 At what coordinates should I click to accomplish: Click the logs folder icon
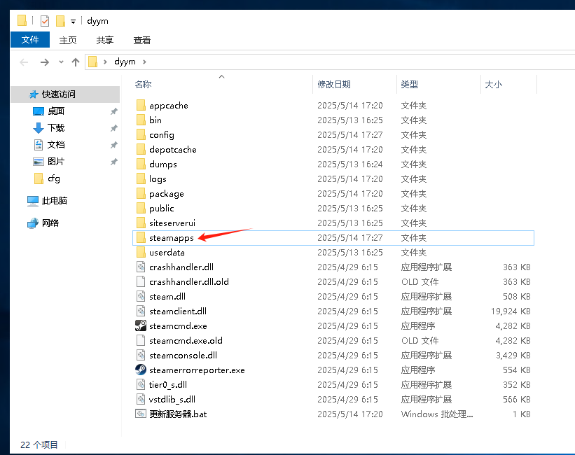(141, 178)
